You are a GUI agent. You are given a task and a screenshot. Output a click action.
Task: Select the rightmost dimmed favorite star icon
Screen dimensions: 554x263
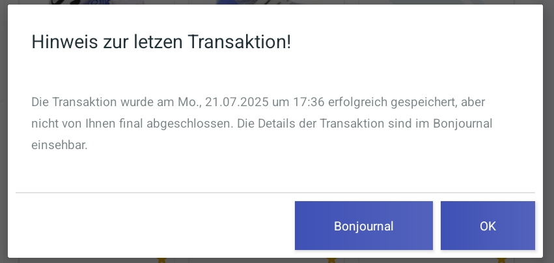pos(501,260)
